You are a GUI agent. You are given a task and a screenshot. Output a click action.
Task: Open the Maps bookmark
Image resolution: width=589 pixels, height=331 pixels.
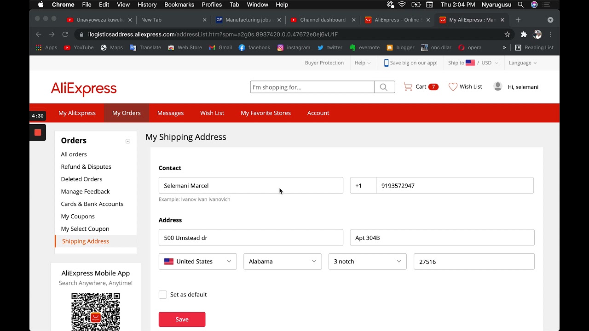pos(111,47)
